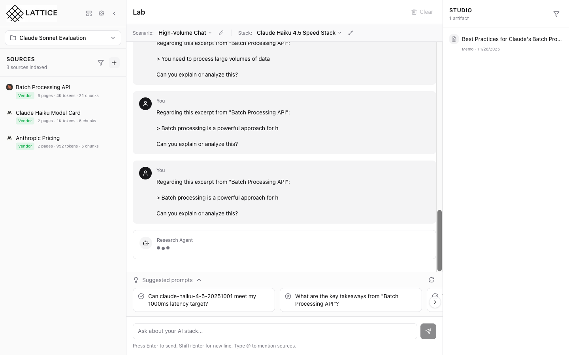
Task: Select the 1000ms latency target suggested prompt
Action: [x=204, y=300]
